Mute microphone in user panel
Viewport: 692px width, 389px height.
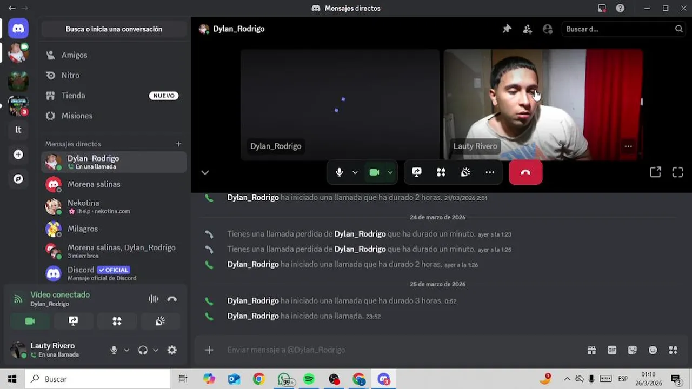click(114, 350)
